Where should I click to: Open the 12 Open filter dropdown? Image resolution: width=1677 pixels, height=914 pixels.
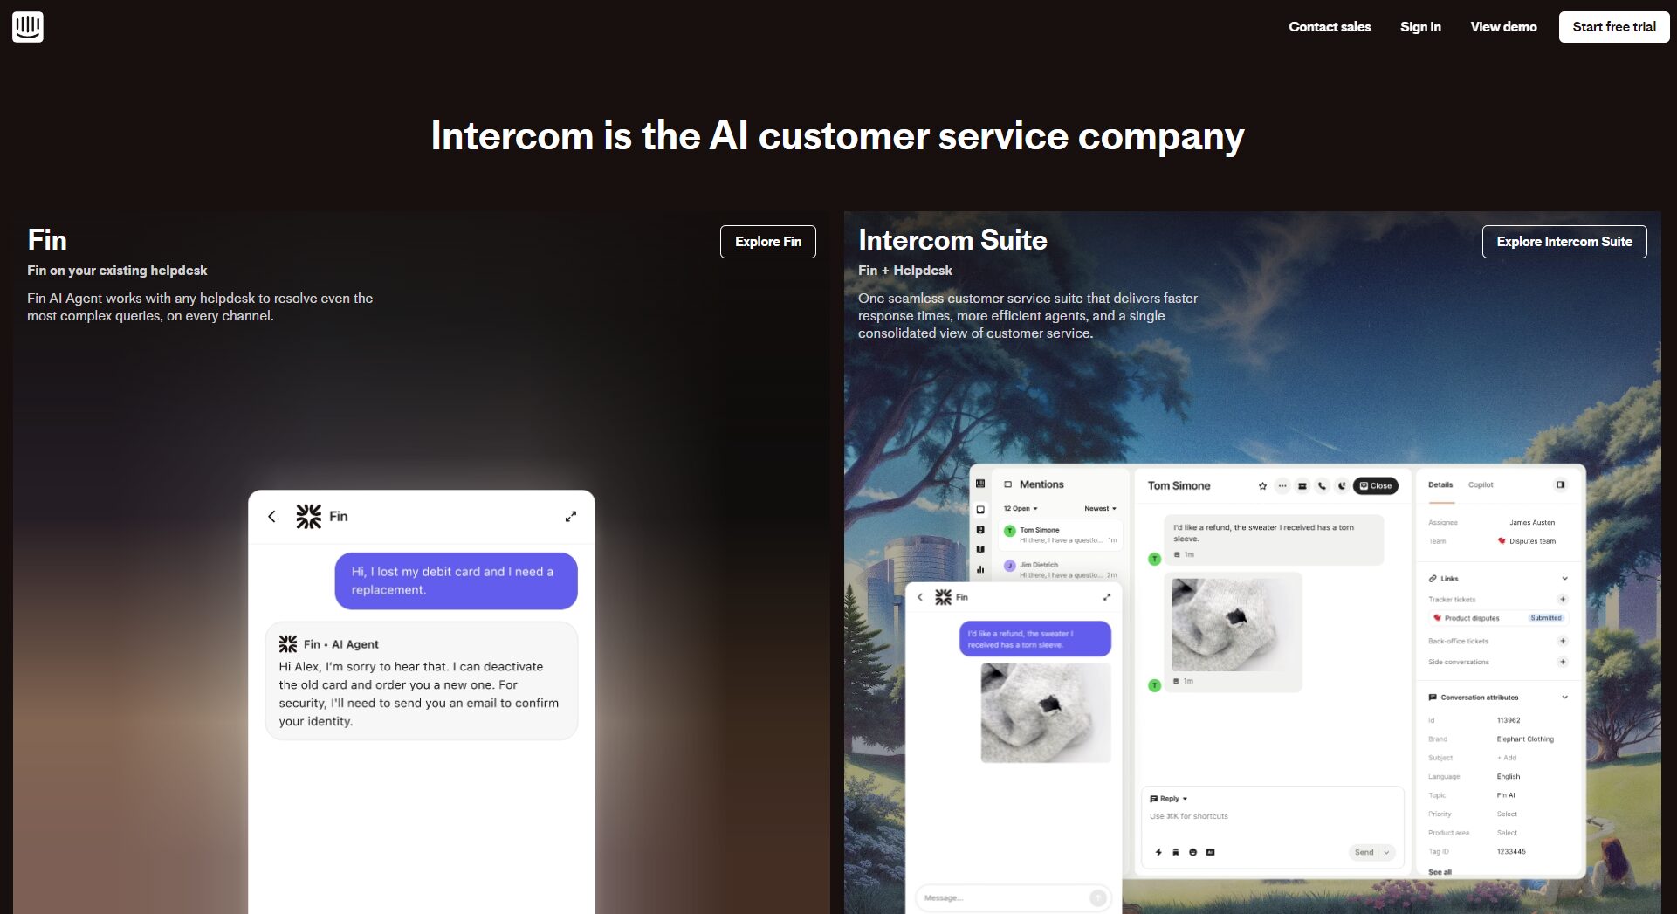click(x=1021, y=508)
